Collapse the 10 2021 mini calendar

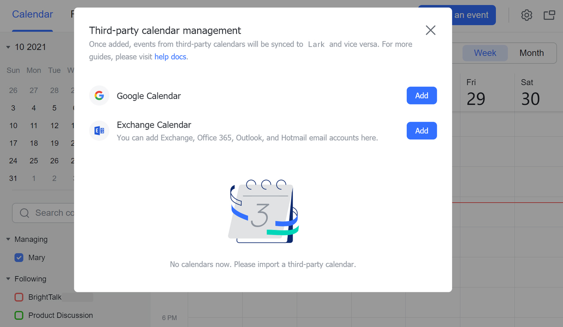click(x=8, y=47)
